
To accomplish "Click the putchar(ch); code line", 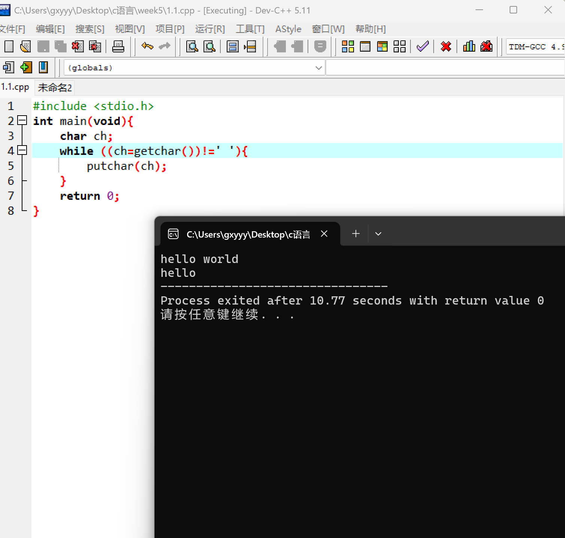I will click(x=126, y=166).
